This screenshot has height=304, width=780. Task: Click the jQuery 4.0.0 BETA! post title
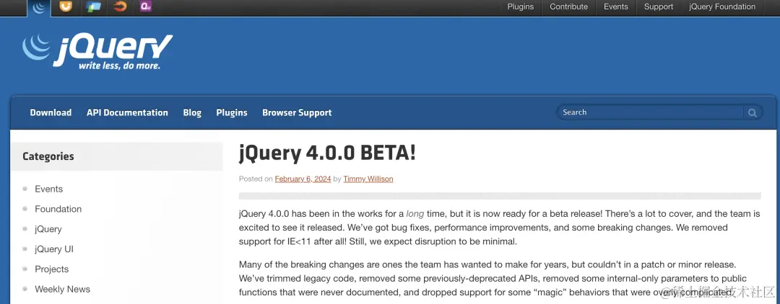(x=327, y=153)
